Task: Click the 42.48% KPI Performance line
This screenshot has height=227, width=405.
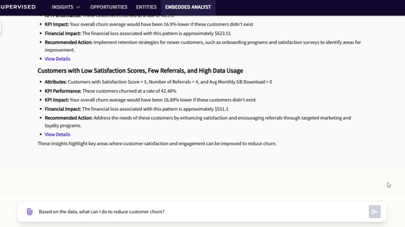Action: [x=110, y=91]
